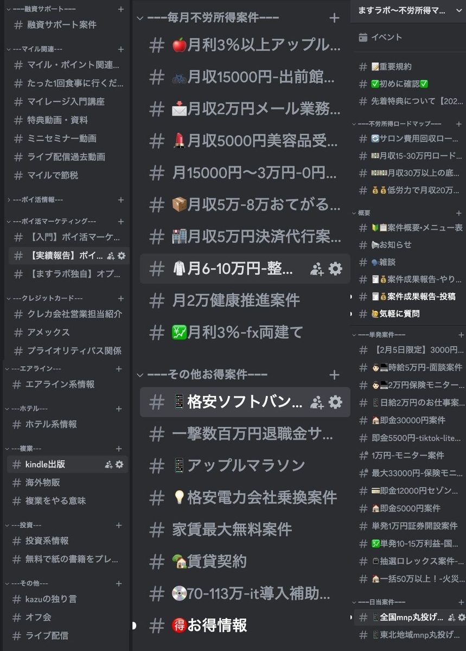Invite people to 【実績報告】ポイ channel
The width and height of the screenshot is (466, 651).
pos(111,256)
